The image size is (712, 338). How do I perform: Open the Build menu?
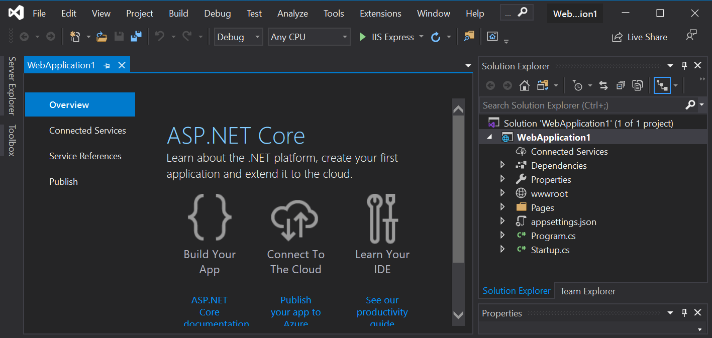point(178,14)
